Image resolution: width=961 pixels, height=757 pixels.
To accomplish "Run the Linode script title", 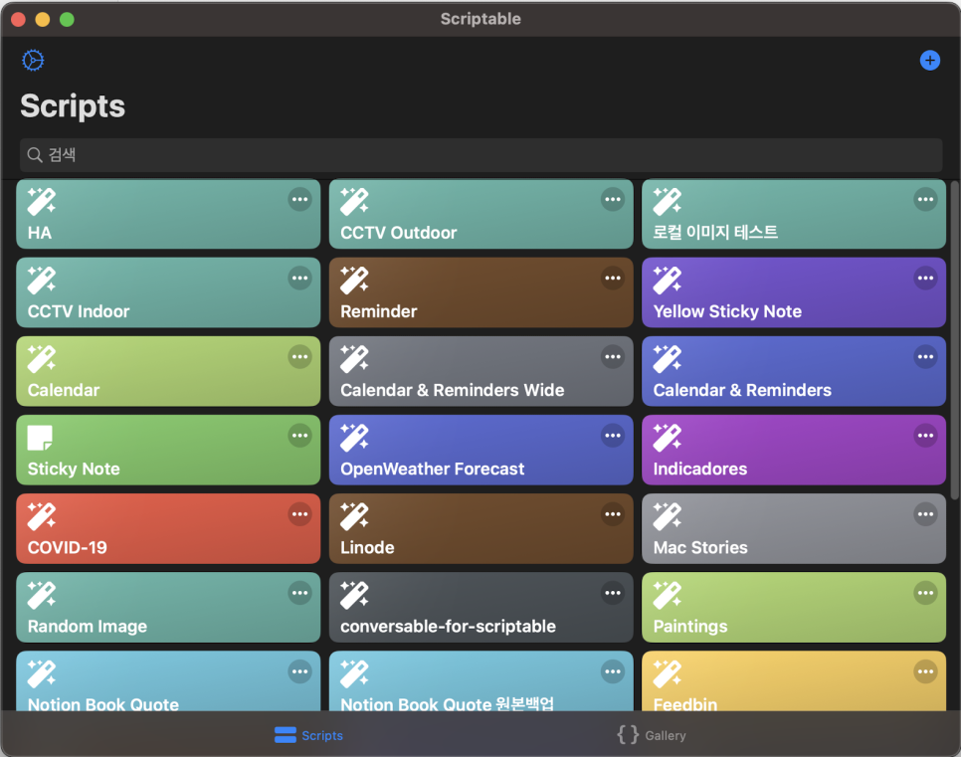I will [x=367, y=547].
